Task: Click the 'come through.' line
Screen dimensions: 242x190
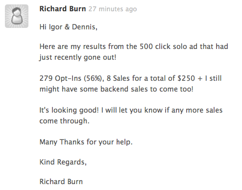Action: coord(65,121)
